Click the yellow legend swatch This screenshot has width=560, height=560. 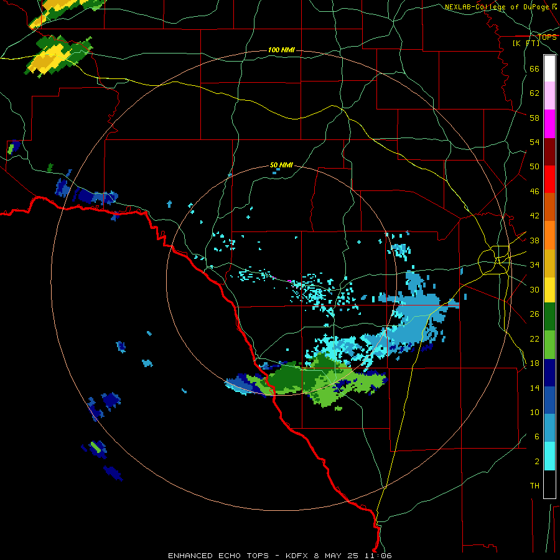coord(549,289)
